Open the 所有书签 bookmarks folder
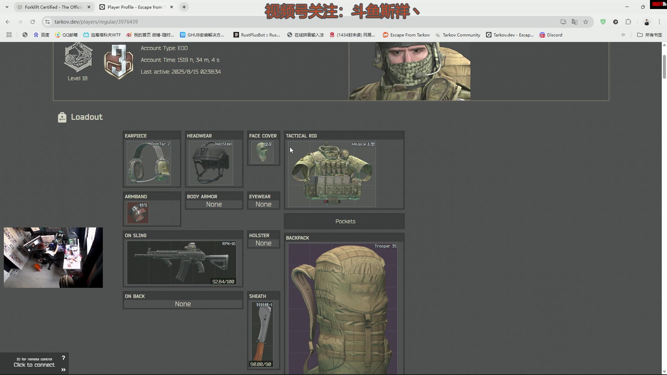 tap(650, 35)
